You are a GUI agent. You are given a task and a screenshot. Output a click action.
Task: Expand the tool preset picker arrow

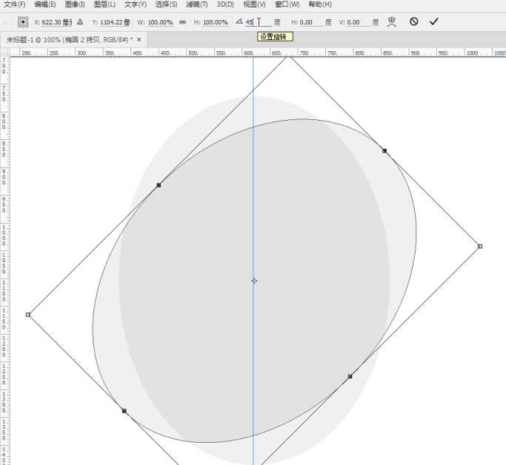click(x=6, y=22)
